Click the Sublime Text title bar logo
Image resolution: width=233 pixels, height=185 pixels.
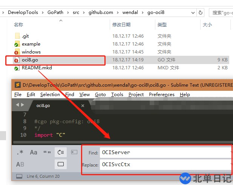click(x=18, y=85)
